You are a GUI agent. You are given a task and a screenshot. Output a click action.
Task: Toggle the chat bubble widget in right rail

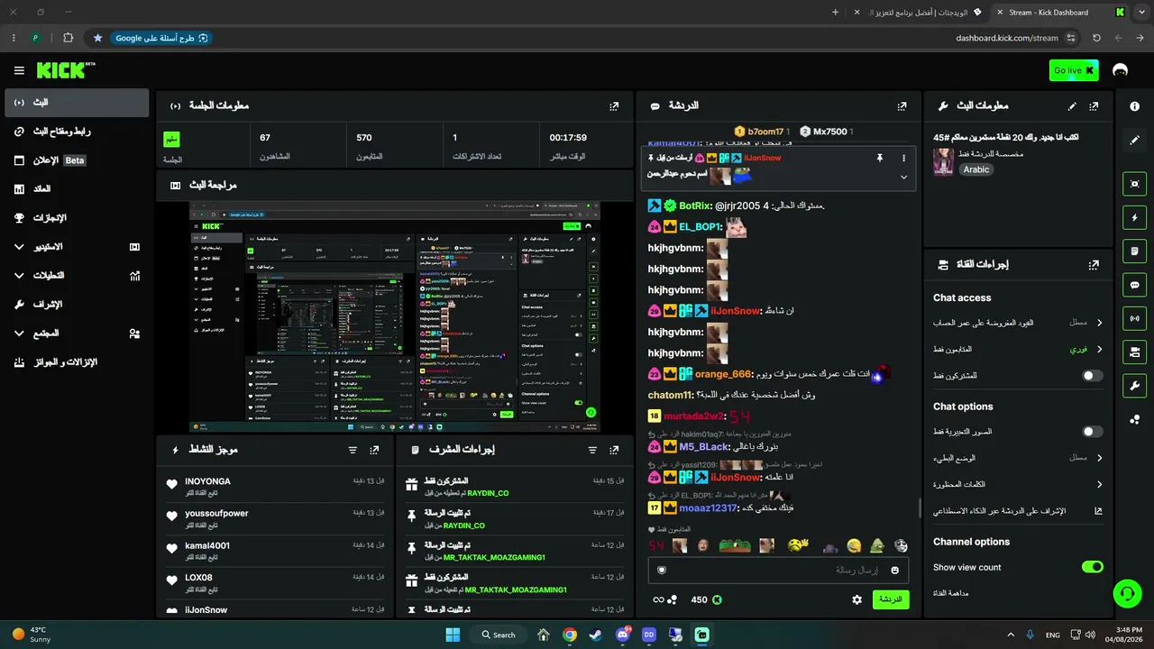click(x=1134, y=285)
